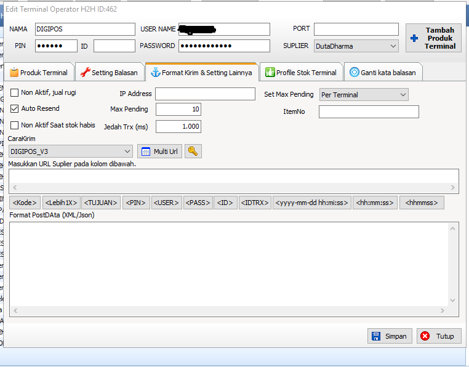Screen dimensions: 469x367
Task: Open the Set Max Pending dropdown
Action: point(403,95)
